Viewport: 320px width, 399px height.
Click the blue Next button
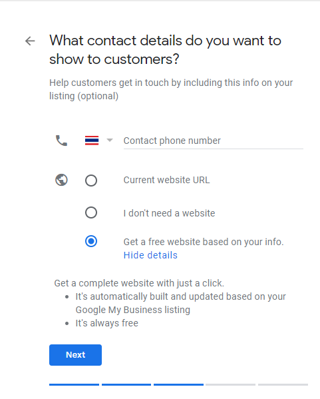coord(75,355)
